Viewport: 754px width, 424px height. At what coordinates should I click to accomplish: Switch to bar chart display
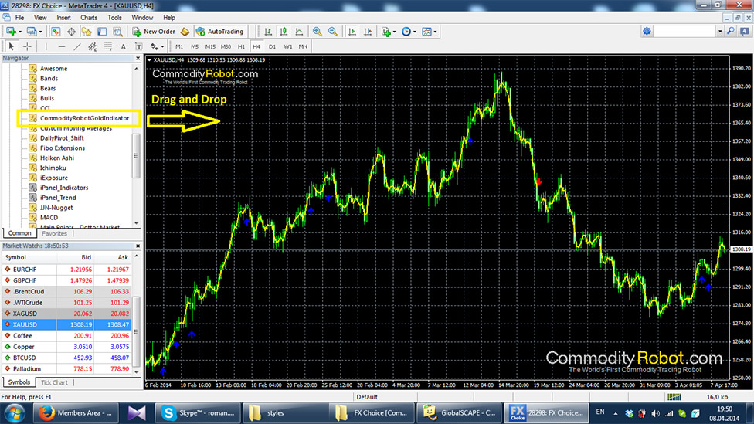(x=268, y=32)
